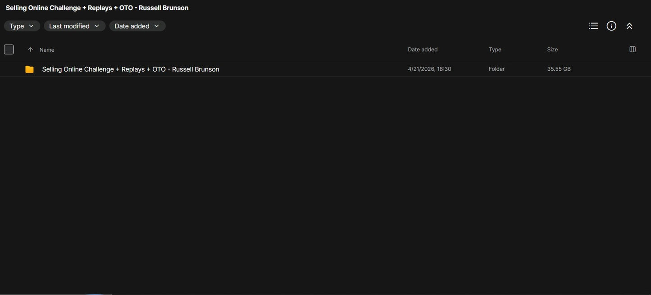
Task: Sort by the Date added column header
Action: [x=423, y=50]
